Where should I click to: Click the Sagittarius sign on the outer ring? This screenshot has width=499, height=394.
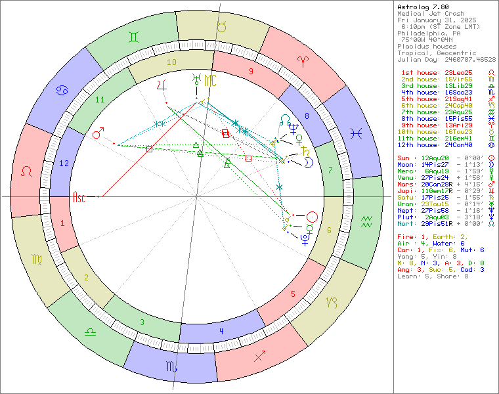click(260, 355)
